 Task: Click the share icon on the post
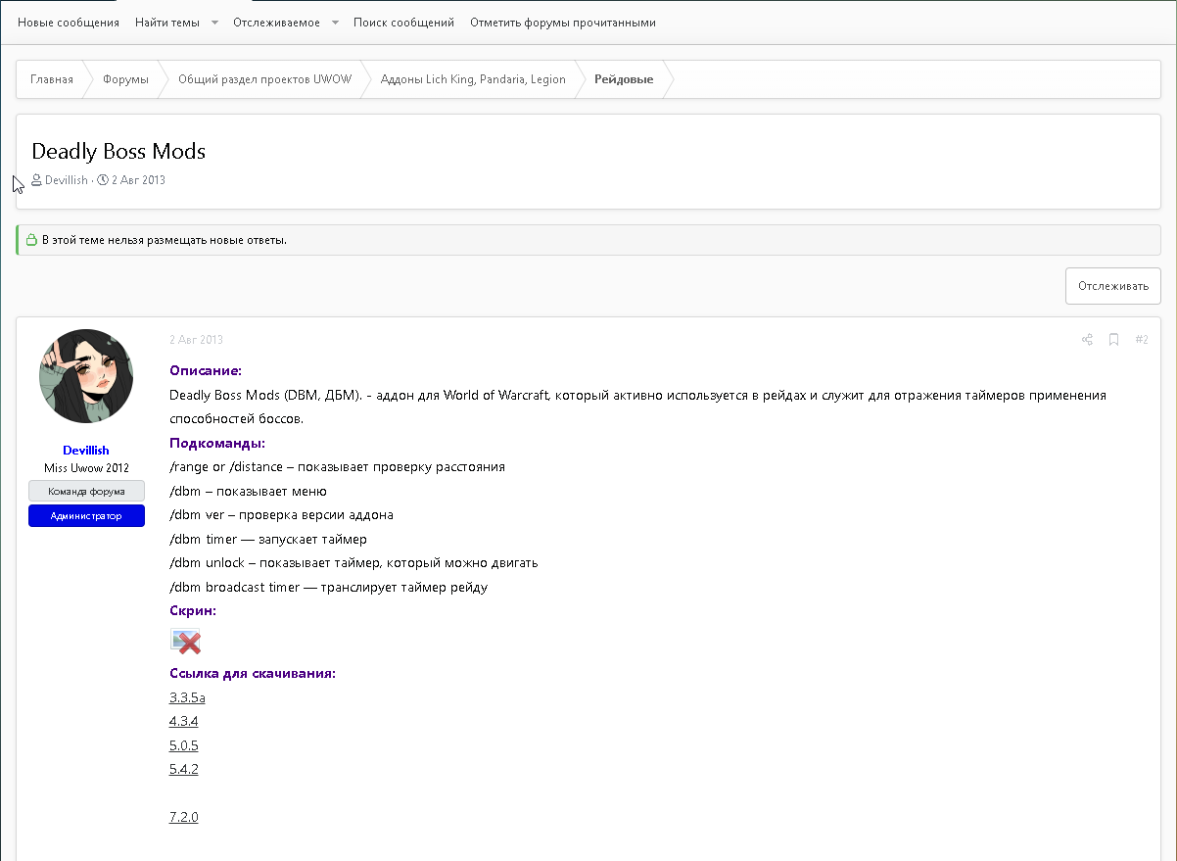click(1087, 340)
